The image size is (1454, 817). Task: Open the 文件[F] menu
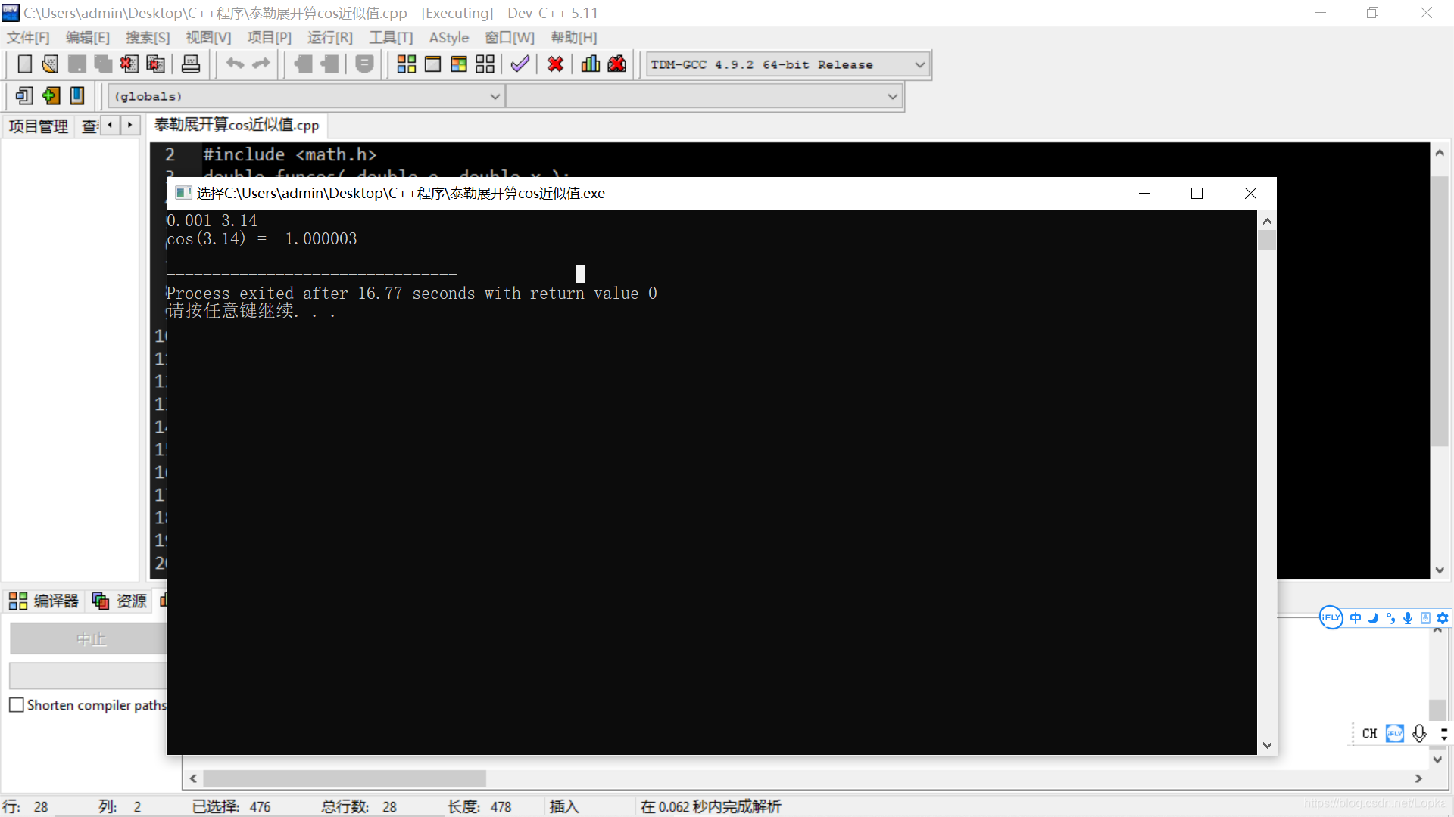click(x=28, y=38)
